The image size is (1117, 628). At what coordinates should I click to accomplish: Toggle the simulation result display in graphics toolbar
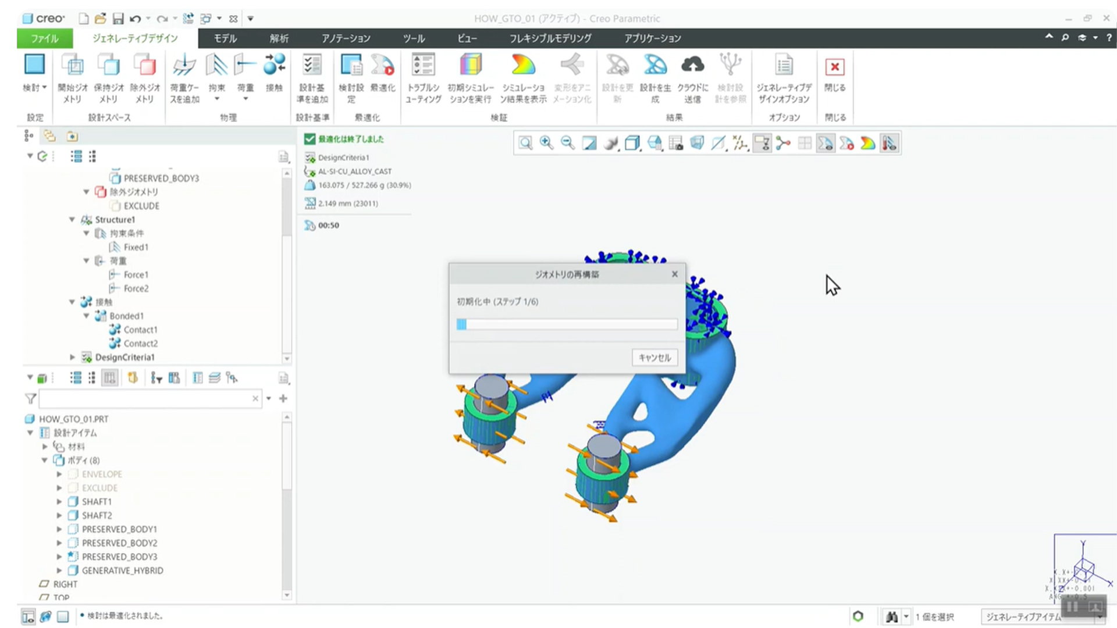tap(867, 143)
